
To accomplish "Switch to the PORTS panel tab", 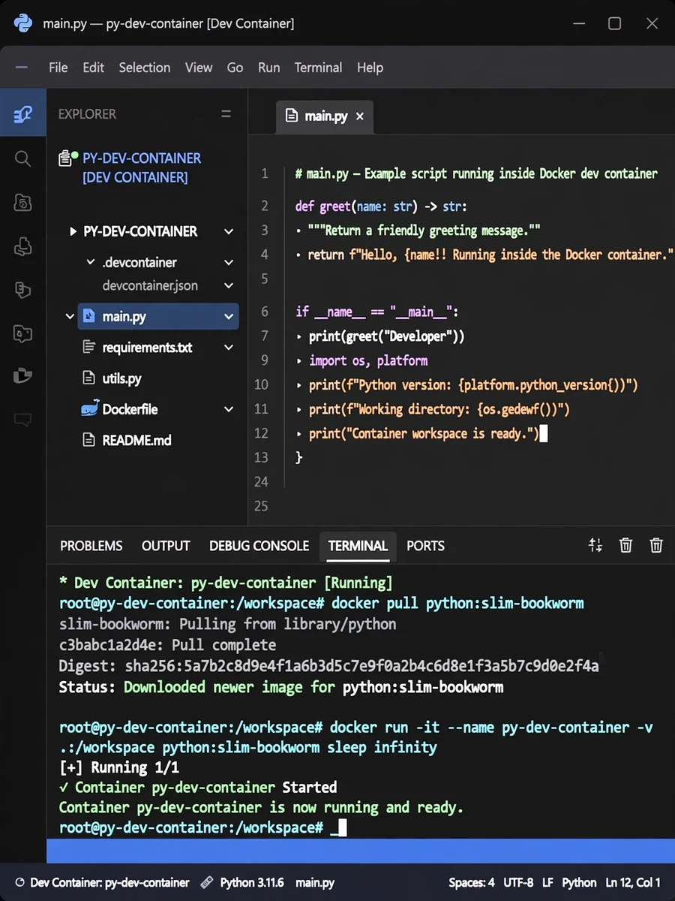I will pyautogui.click(x=425, y=546).
